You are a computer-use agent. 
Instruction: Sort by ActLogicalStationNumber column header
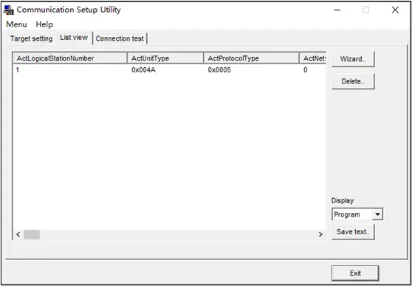pyautogui.click(x=69, y=58)
